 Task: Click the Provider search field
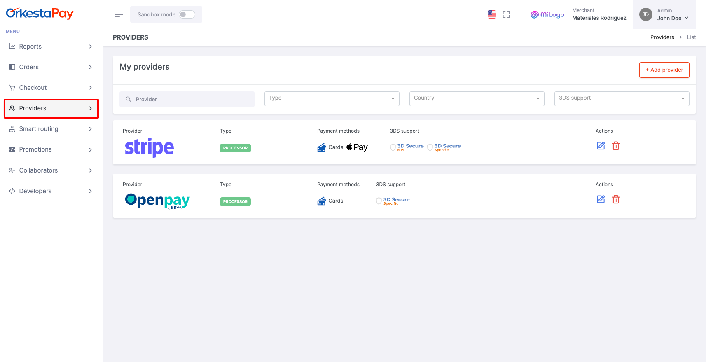[x=187, y=99]
